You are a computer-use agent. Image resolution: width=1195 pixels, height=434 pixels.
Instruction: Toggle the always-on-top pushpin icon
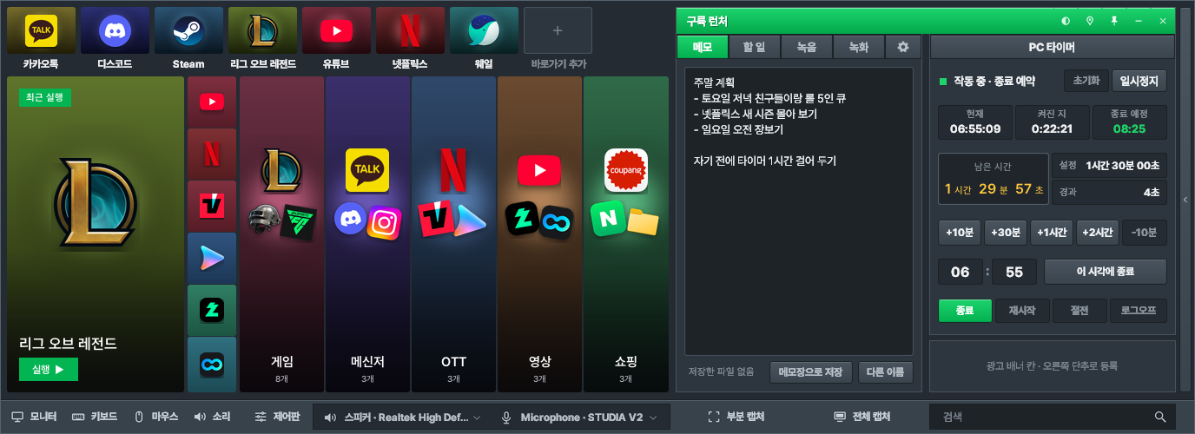pos(1114,20)
